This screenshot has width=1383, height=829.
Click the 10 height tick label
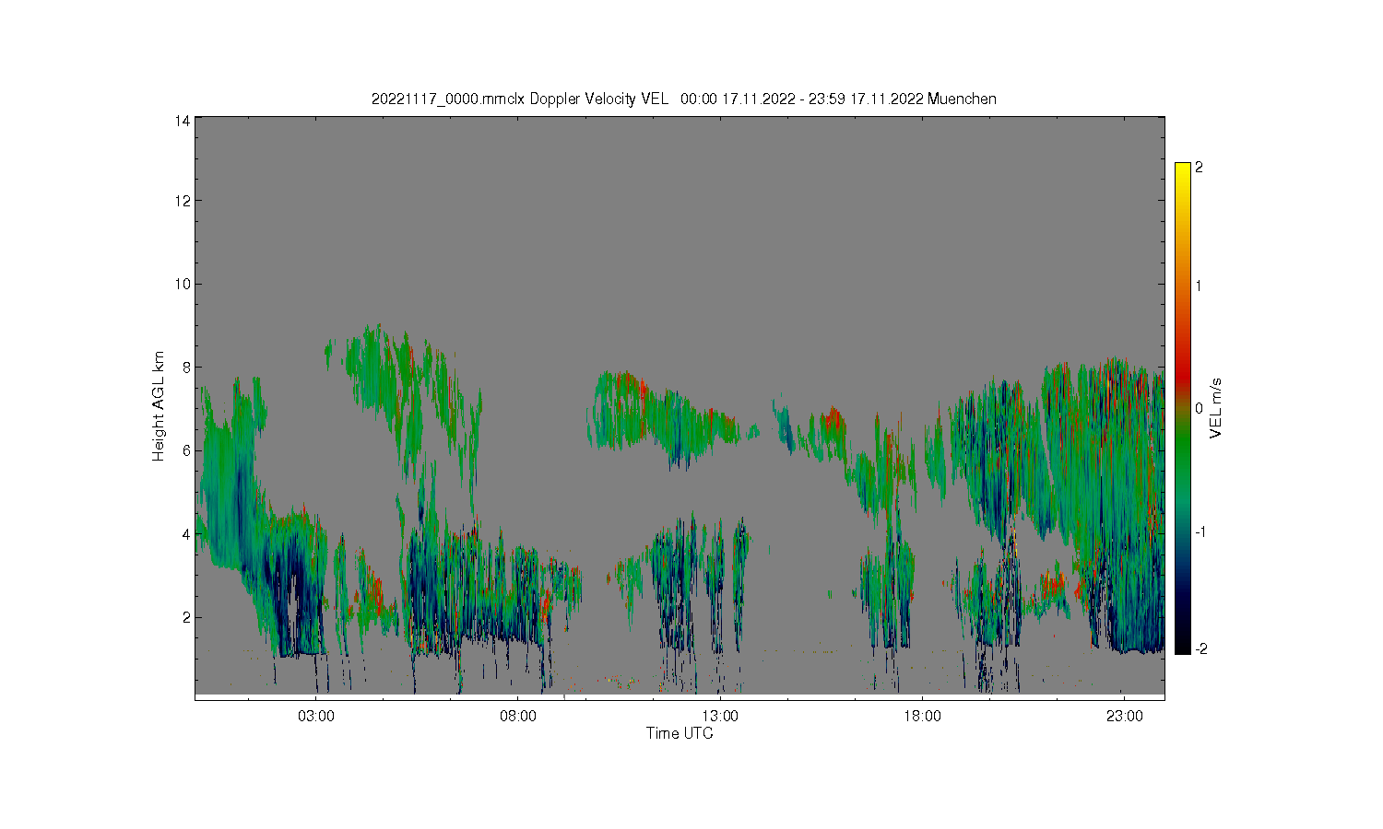coord(183,284)
